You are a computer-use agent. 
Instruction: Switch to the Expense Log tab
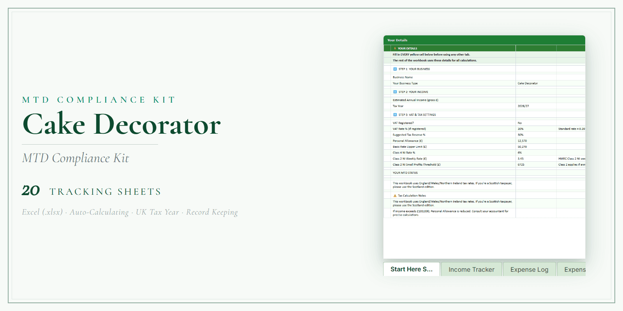529,269
